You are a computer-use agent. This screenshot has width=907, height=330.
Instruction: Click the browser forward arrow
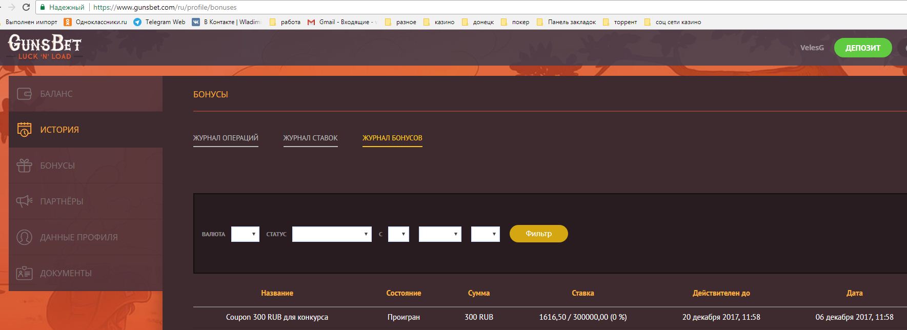12,7
